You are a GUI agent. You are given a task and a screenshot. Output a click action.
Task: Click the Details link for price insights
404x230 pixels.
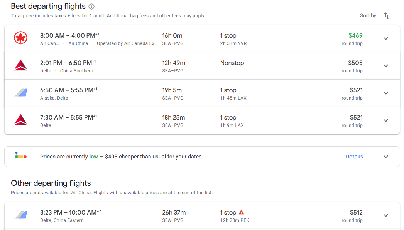click(x=354, y=157)
